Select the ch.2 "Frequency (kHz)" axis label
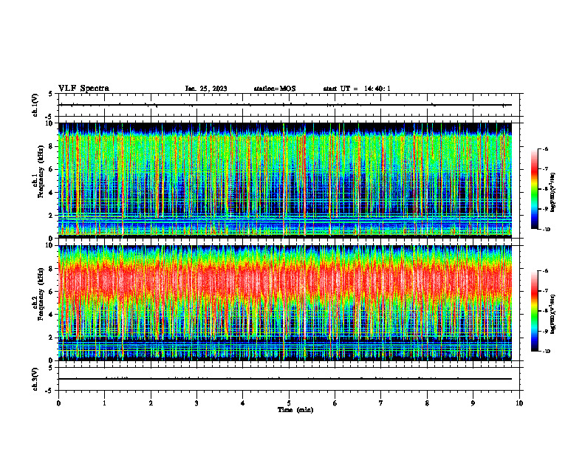This screenshot has width=585, height=452. tap(41, 294)
